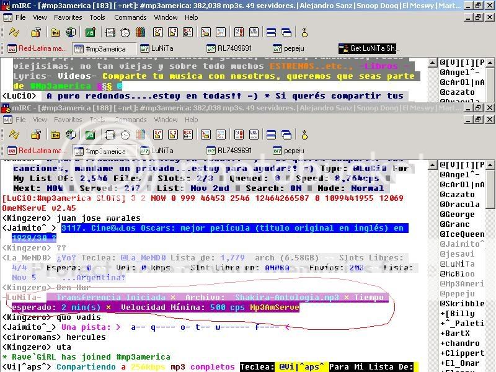Select @Skribble in lower nick list
This screenshot has width=496, height=372.
[462, 303]
